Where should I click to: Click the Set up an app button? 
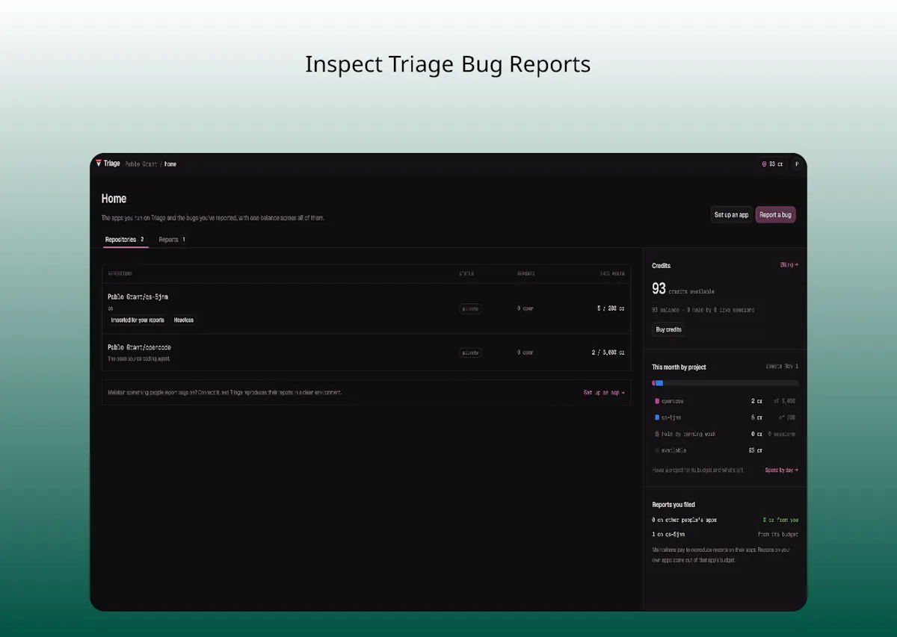point(731,214)
